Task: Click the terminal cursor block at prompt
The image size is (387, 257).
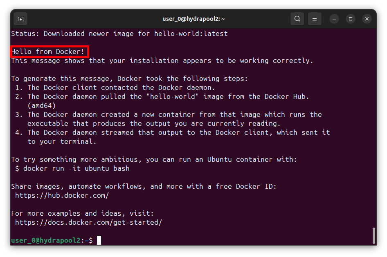Action: 99,240
